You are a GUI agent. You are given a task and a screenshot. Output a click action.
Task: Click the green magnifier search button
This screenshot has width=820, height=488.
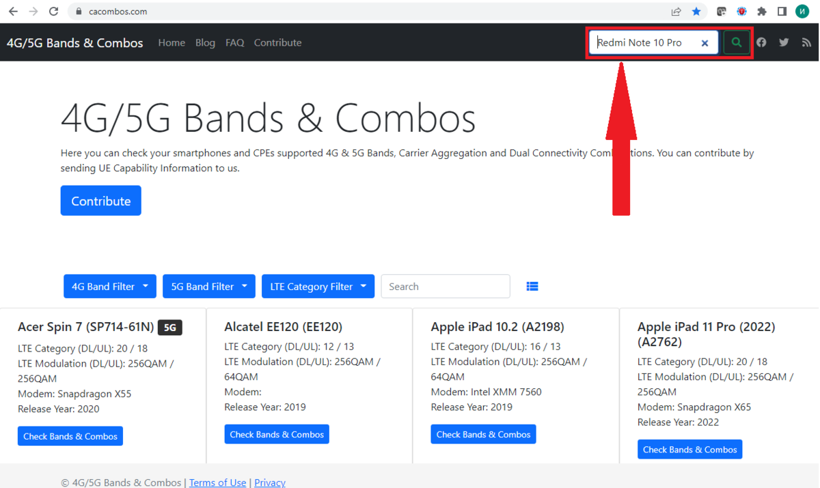pos(736,42)
